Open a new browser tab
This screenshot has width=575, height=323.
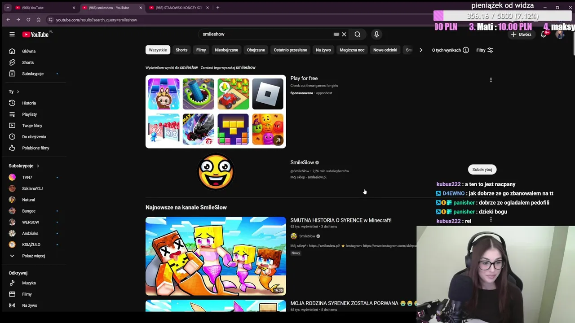(x=218, y=8)
